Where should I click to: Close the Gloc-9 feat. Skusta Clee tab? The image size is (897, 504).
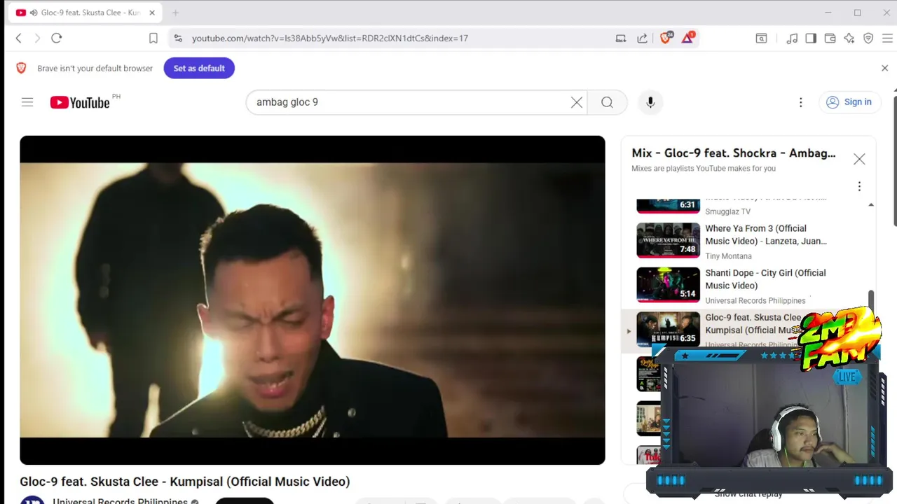pyautogui.click(x=152, y=13)
